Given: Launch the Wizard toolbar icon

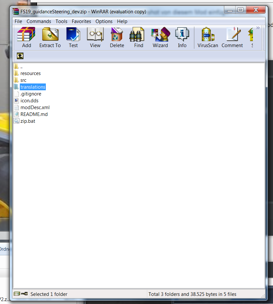Looking at the screenshot, I should coord(160,34).
